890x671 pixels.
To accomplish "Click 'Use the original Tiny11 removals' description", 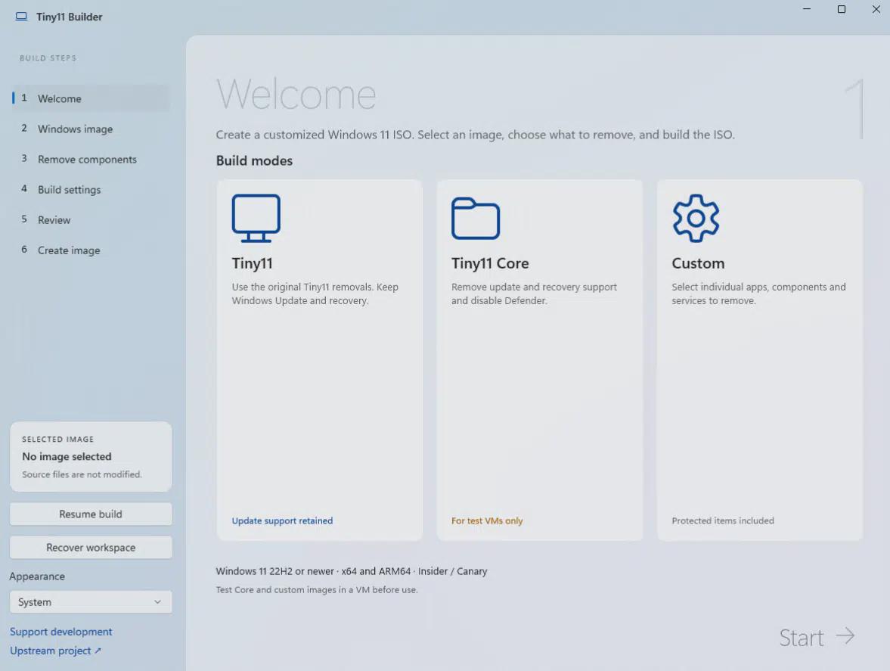I will point(315,294).
